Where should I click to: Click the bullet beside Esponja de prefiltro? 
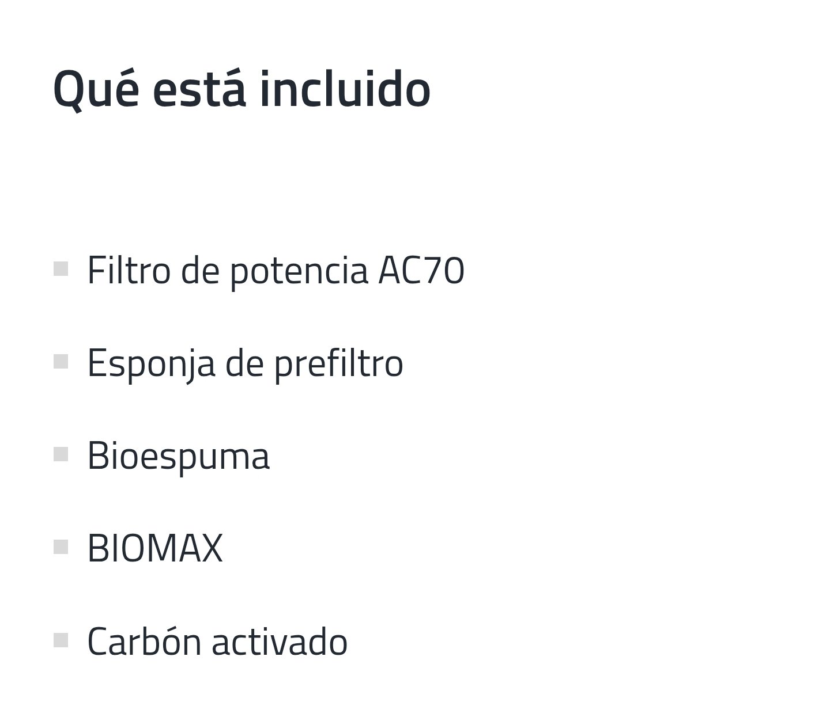tap(61, 362)
